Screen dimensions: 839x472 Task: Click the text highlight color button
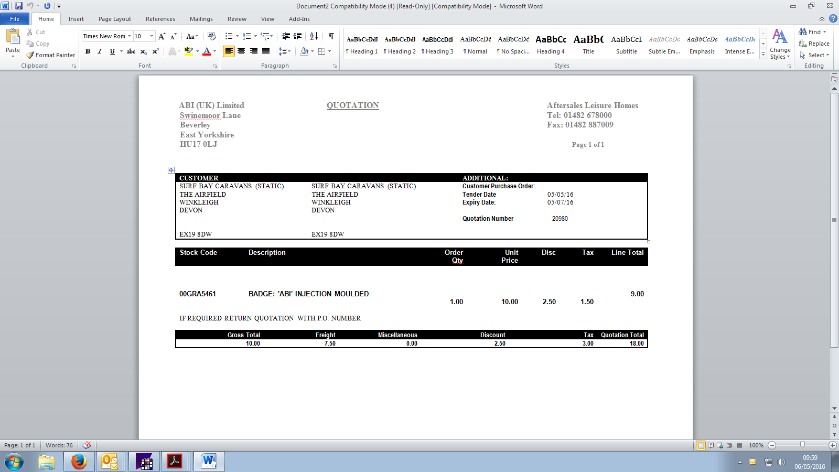(189, 51)
